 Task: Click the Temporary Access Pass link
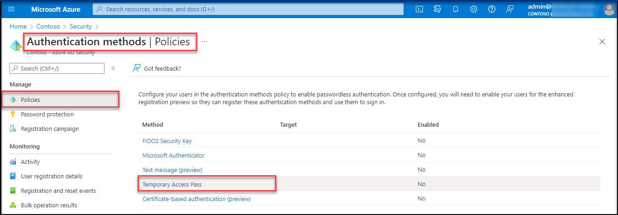pyautogui.click(x=172, y=184)
